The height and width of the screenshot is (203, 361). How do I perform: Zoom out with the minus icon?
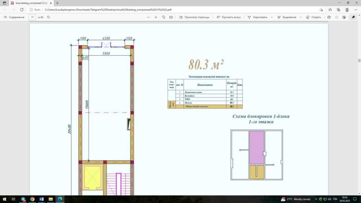coord(148,17)
